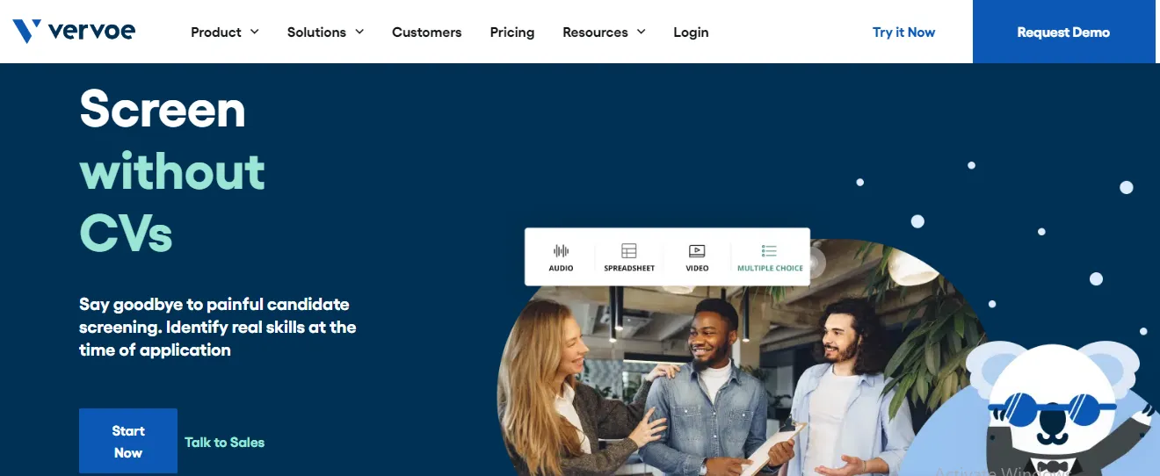Go to the Login page
This screenshot has height=476, width=1160.
(691, 32)
